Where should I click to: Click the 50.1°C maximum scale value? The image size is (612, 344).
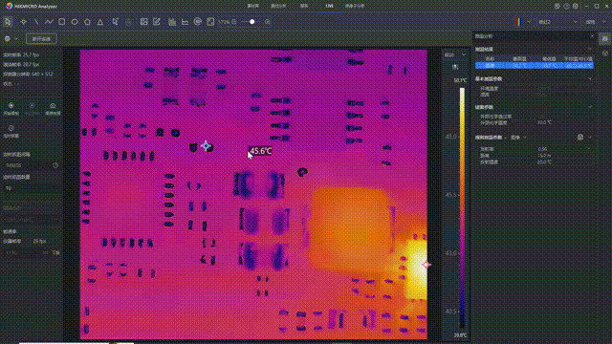[460, 80]
